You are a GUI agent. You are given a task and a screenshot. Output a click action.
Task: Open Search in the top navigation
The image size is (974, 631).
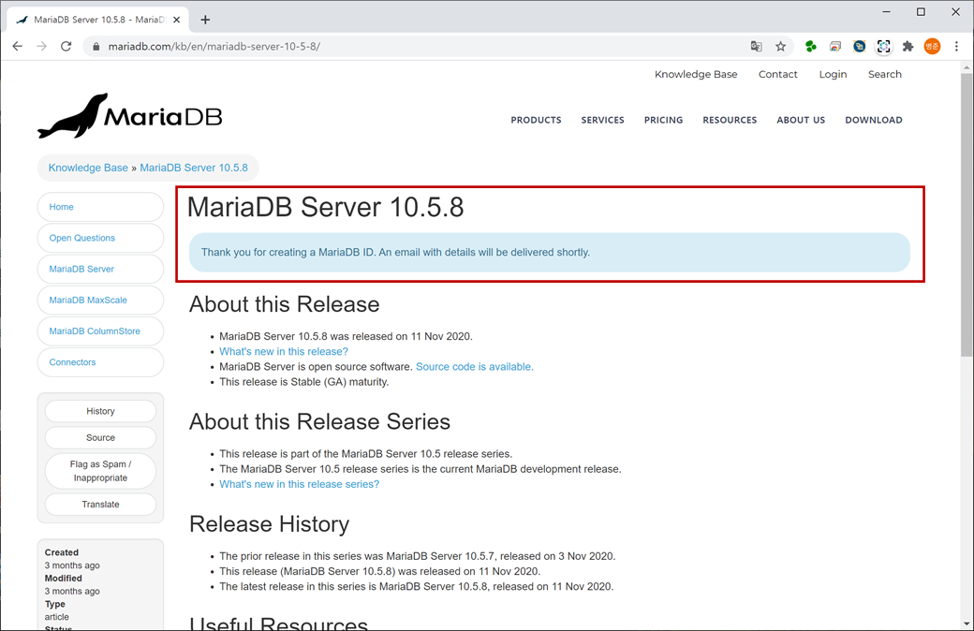pyautogui.click(x=884, y=74)
